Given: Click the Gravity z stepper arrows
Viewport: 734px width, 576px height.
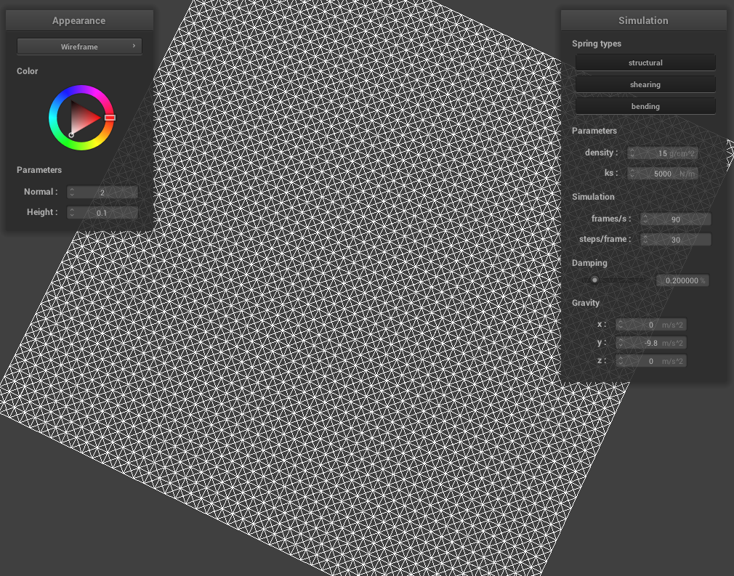Looking at the screenshot, I should pos(621,361).
